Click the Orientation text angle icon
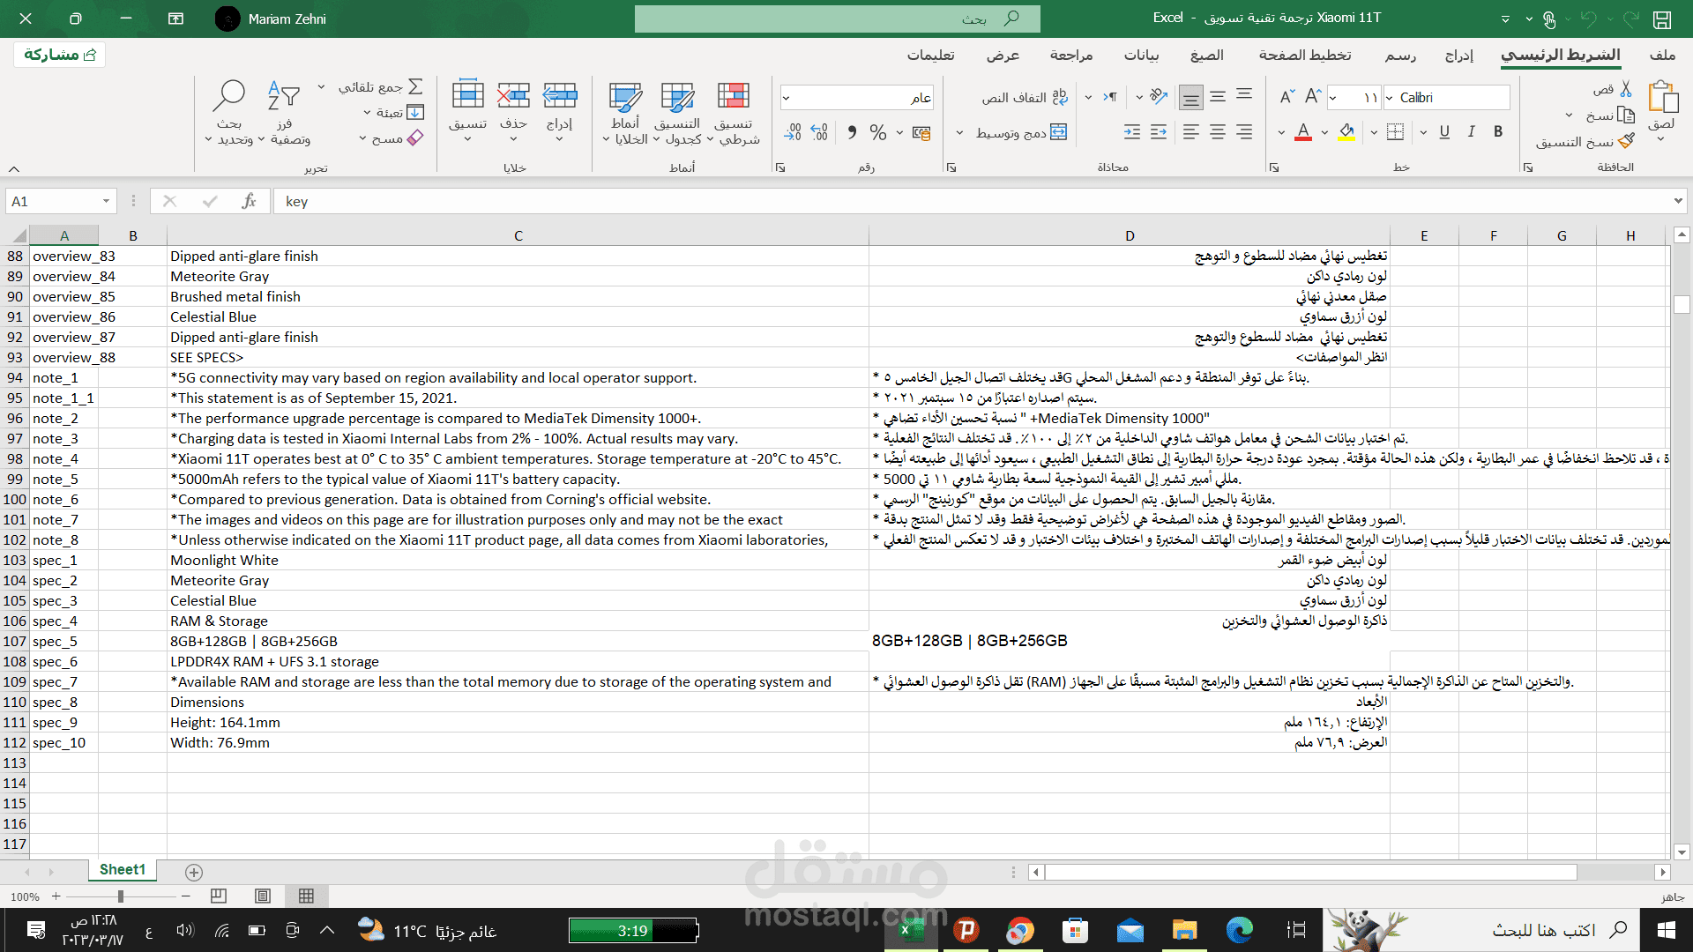1693x952 pixels. pos(1159,97)
